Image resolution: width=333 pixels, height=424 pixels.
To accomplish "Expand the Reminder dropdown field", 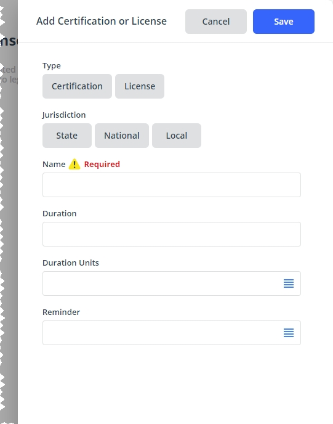I will click(172, 333).
